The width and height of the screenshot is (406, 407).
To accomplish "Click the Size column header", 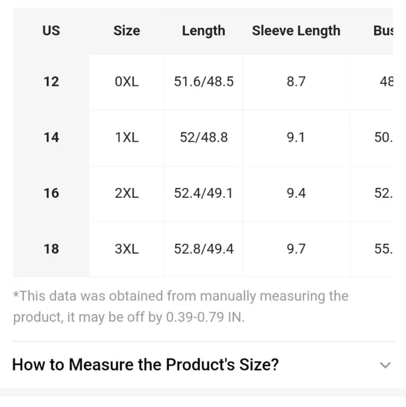I will pos(127,31).
